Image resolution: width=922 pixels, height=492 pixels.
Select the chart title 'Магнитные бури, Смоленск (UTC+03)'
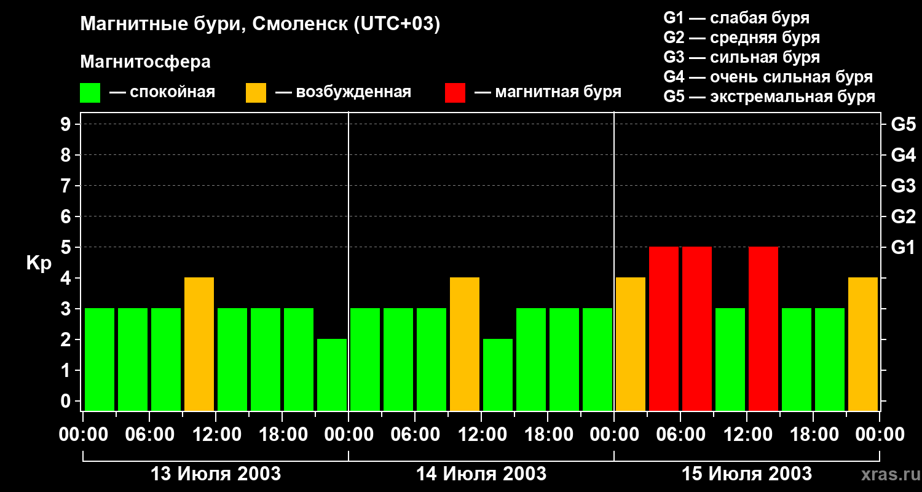[260, 25]
